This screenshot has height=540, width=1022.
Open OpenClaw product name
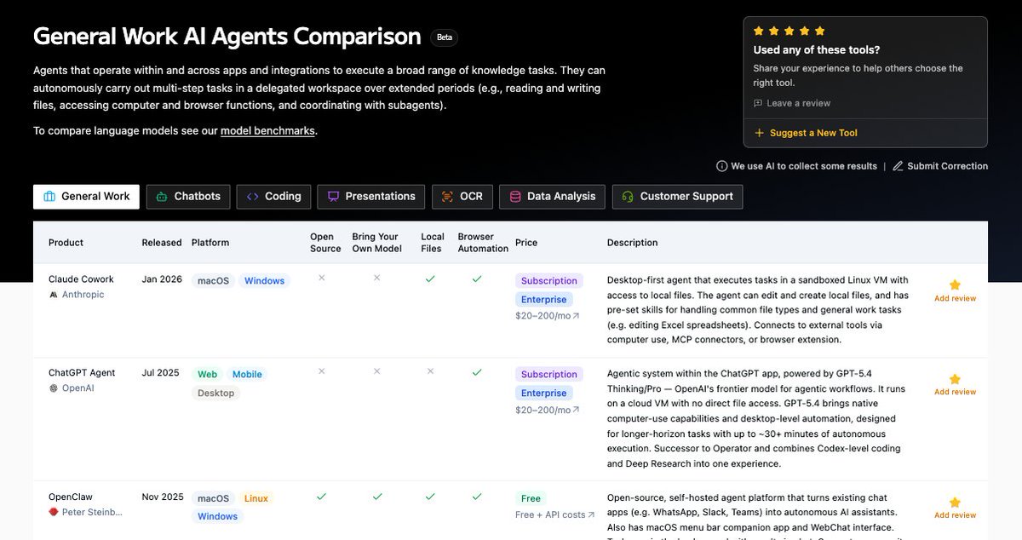pyautogui.click(x=71, y=497)
